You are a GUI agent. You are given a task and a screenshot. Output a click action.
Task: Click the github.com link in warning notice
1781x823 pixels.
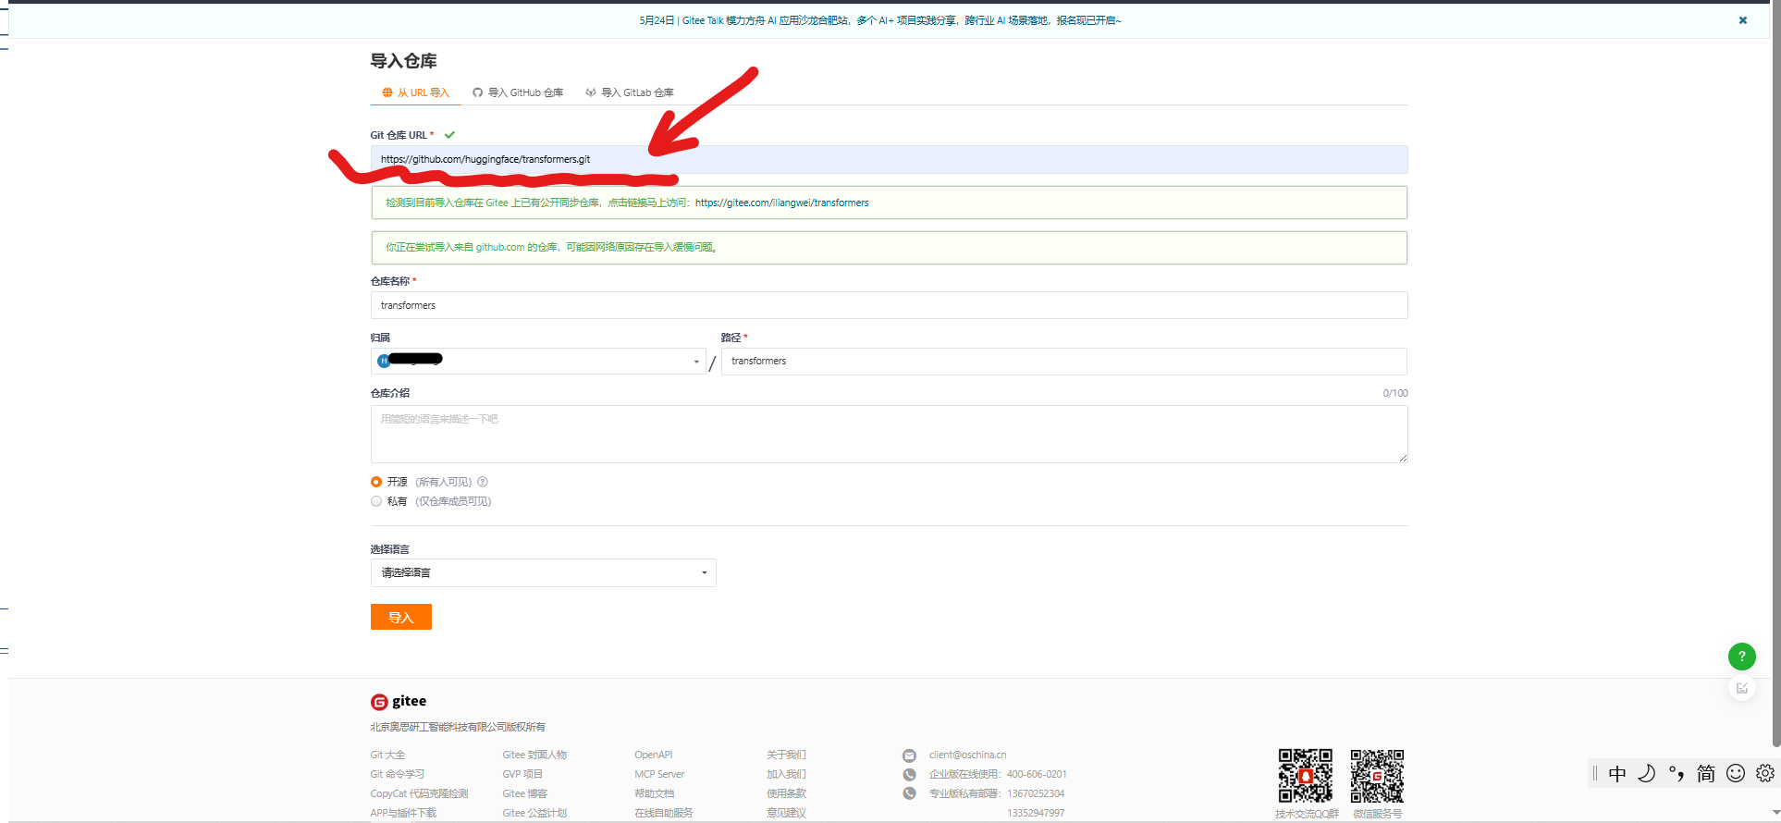[x=500, y=247]
